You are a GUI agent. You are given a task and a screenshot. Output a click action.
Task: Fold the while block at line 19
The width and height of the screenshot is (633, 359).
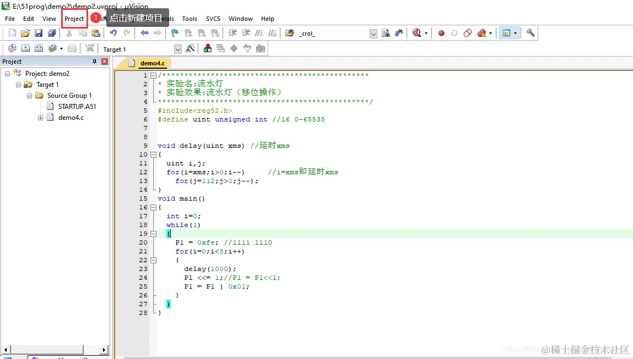coord(153,234)
